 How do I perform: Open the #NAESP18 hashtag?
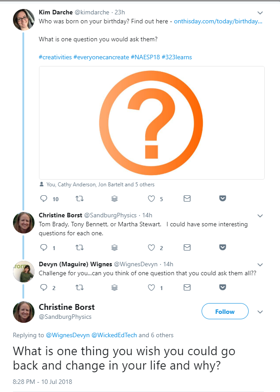point(145,57)
